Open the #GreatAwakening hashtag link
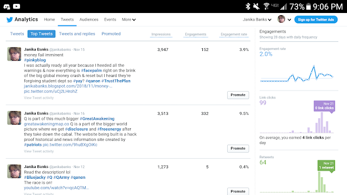 coord(97,119)
